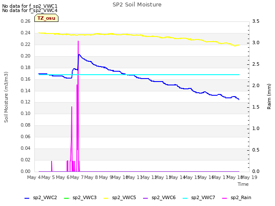
Task: Select the sp2_VWC3 legend entry
Action: click(x=80, y=198)
